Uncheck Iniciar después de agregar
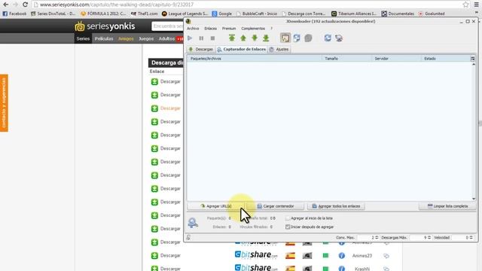Viewport: 482px width, 271px height. (x=288, y=227)
